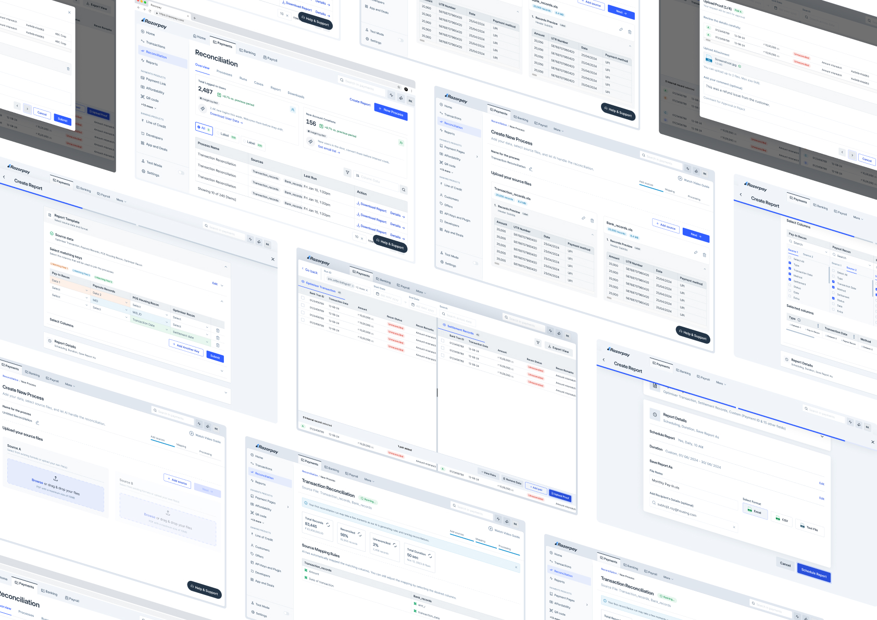The image size is (877, 620).
Task: Click the filter icon beside Export View above Settlement Records
Action: click(x=538, y=342)
